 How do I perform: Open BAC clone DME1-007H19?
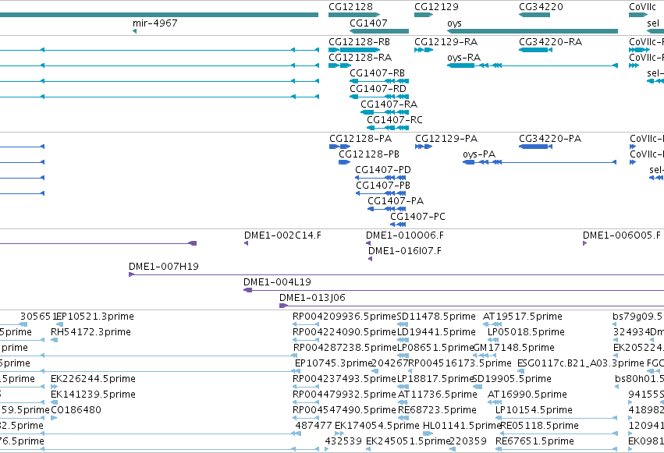(x=163, y=267)
